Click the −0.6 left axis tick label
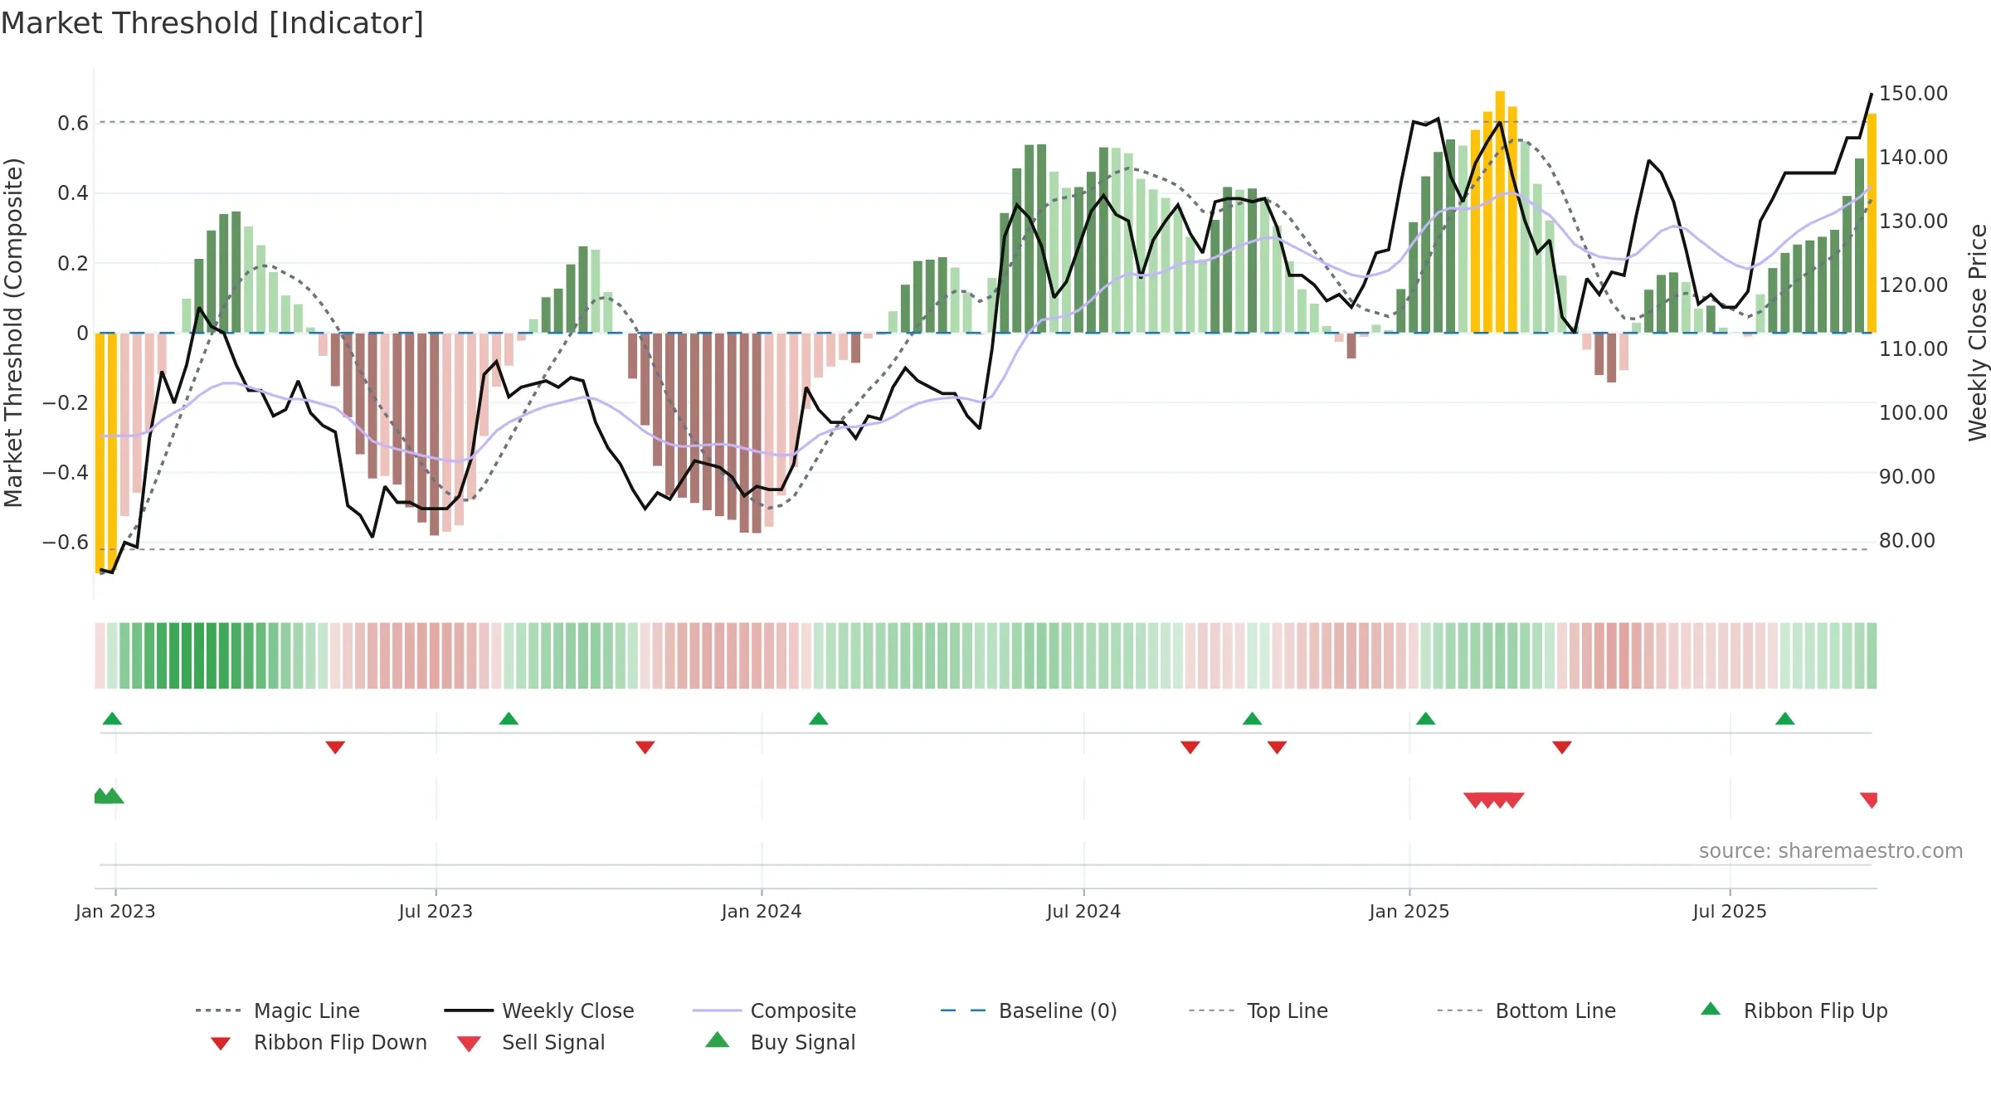Screen dimensions: 1991x1120 click(65, 542)
